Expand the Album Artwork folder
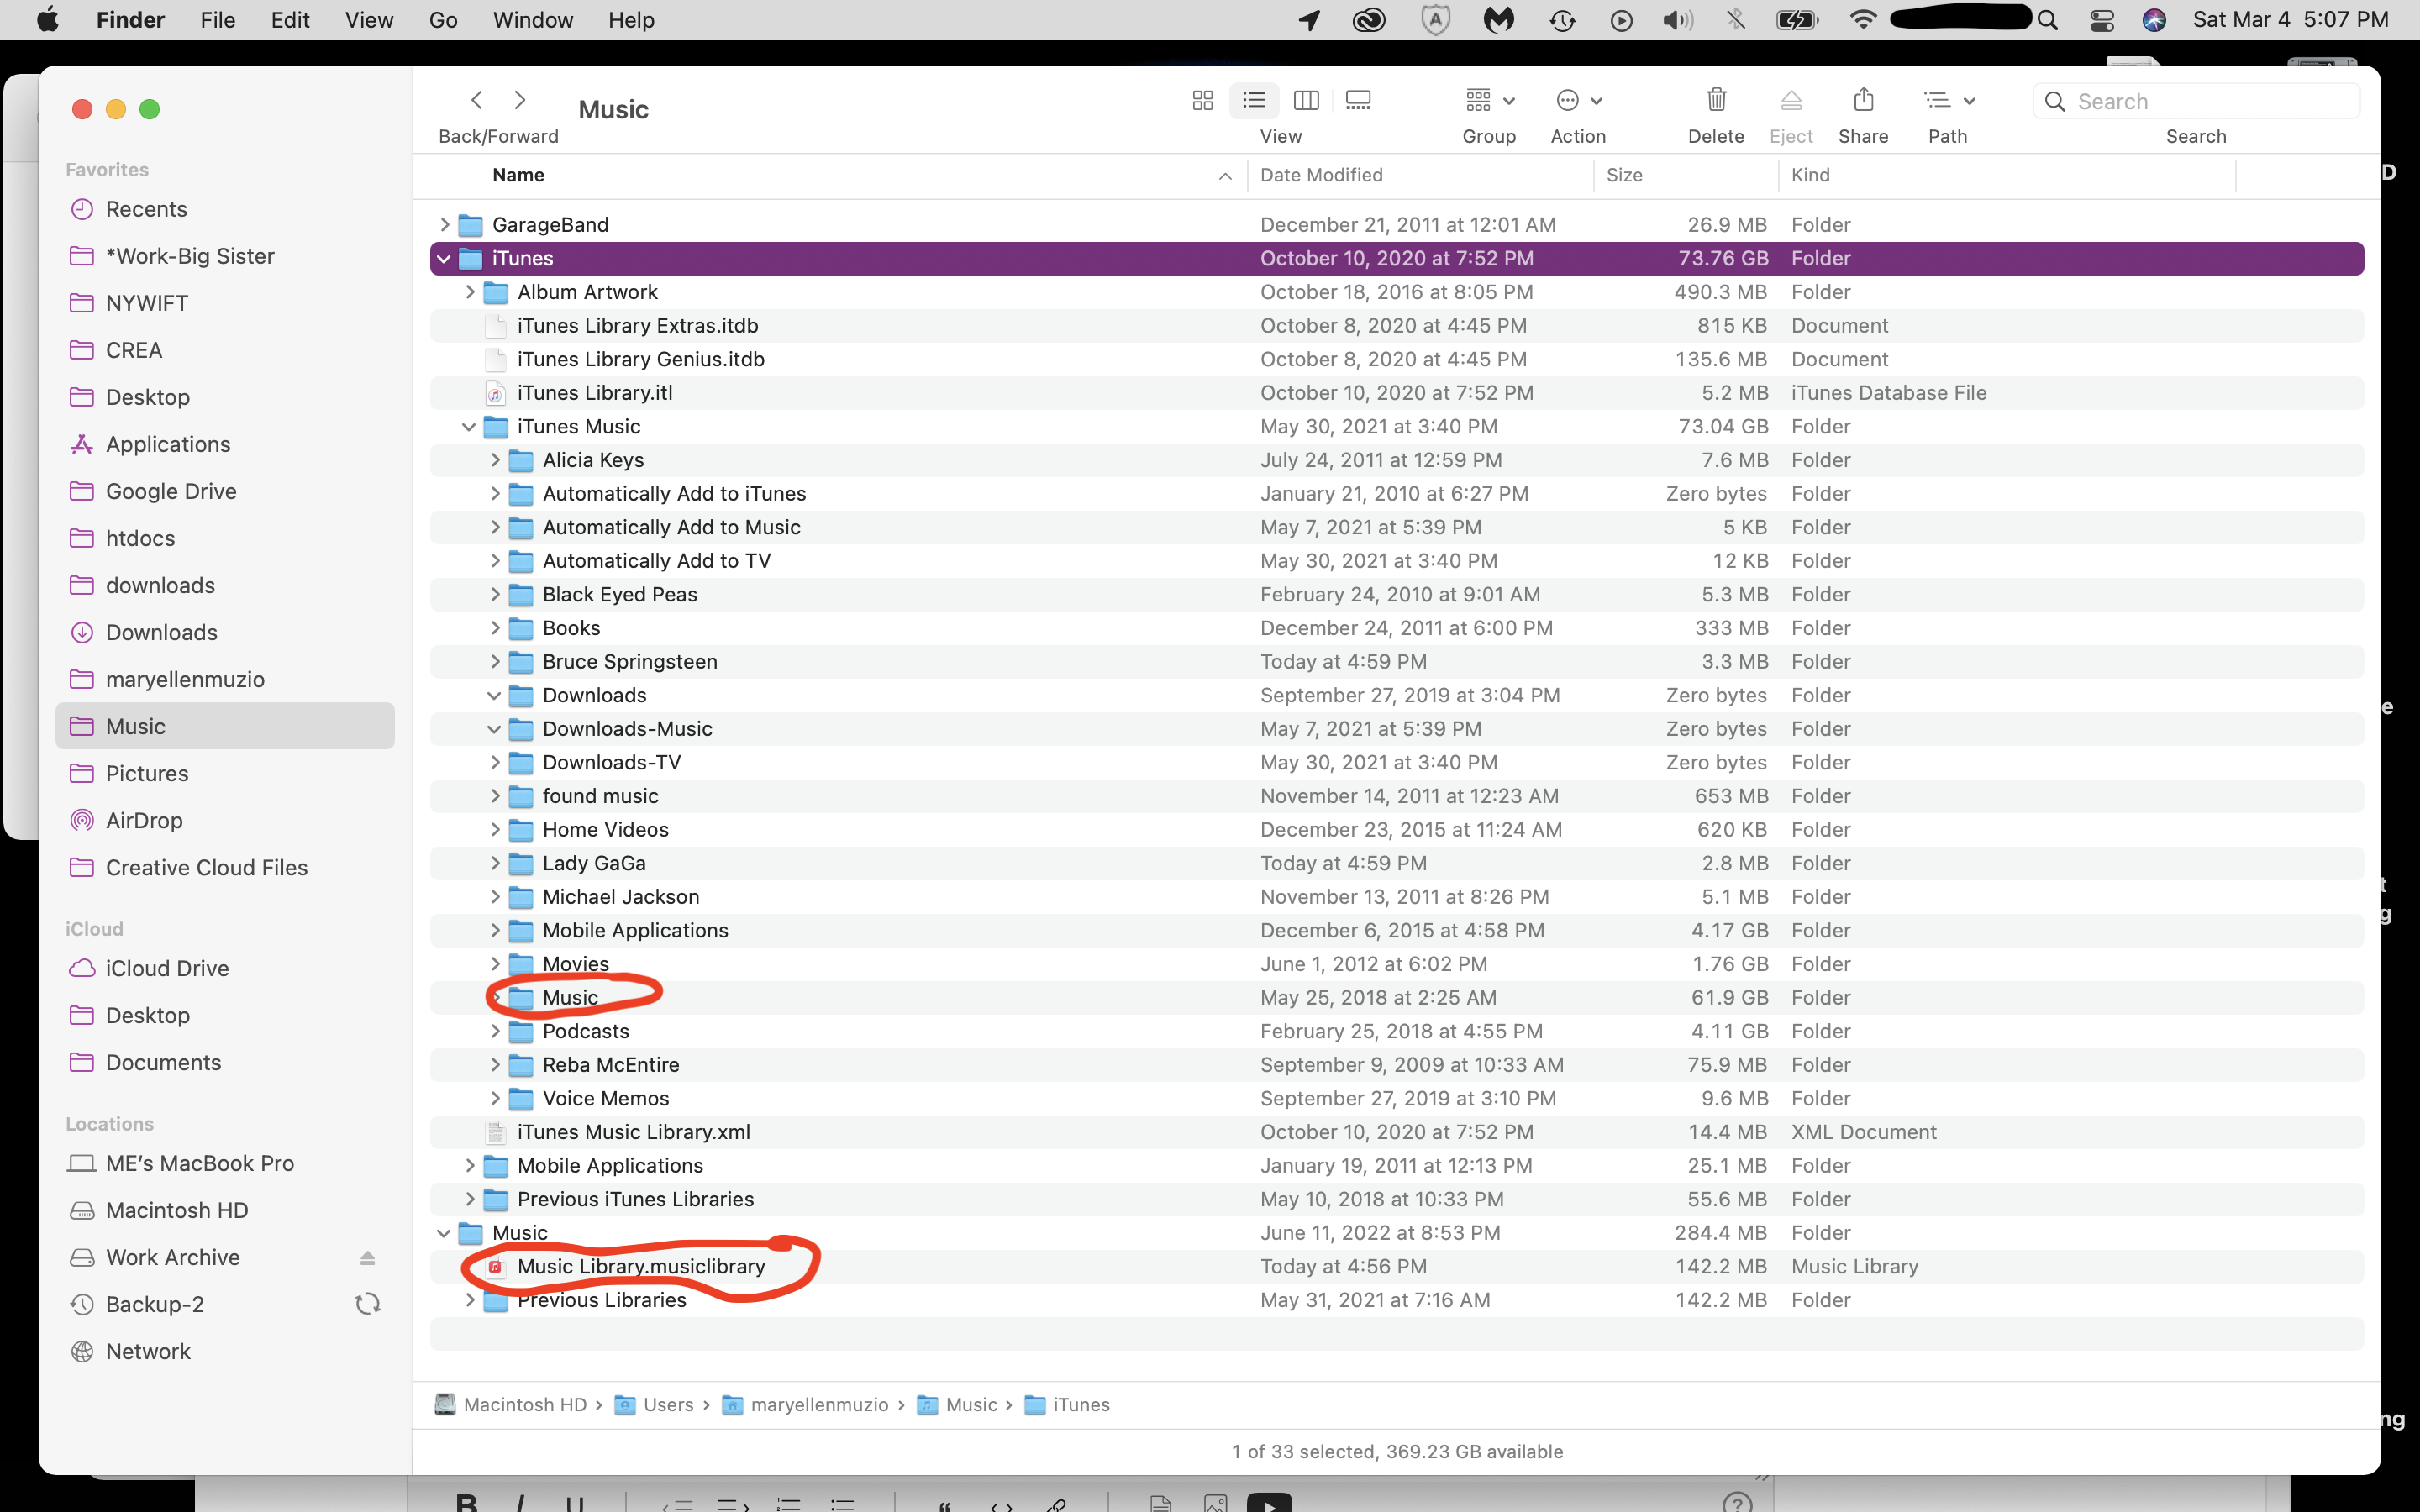Screen dimensions: 2420x1512 tap(469, 292)
